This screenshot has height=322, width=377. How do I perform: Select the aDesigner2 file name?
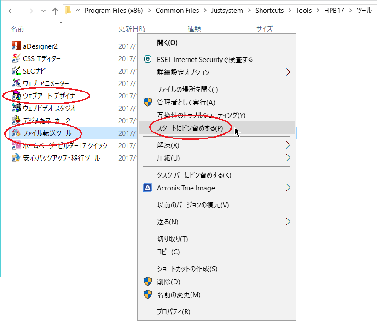click(x=40, y=46)
